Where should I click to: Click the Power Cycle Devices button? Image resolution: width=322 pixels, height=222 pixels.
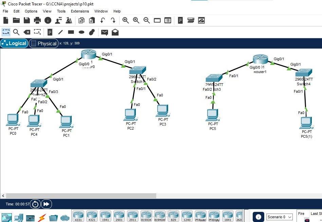[35, 204]
